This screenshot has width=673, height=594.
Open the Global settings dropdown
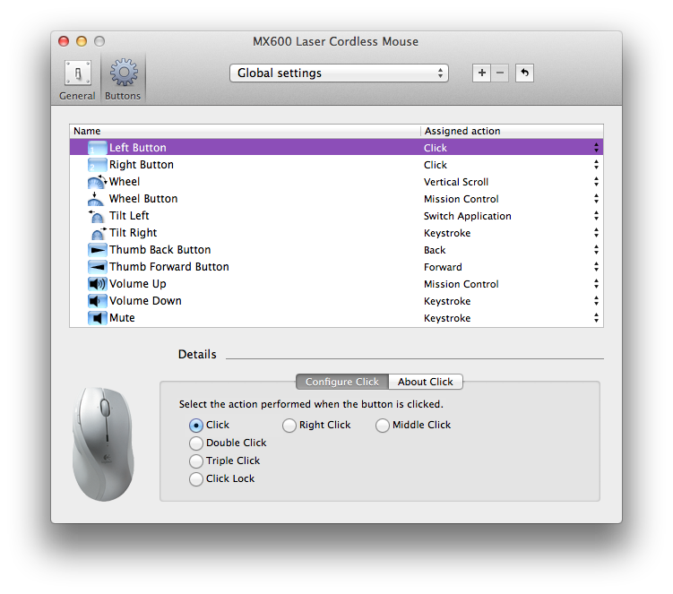tap(339, 73)
